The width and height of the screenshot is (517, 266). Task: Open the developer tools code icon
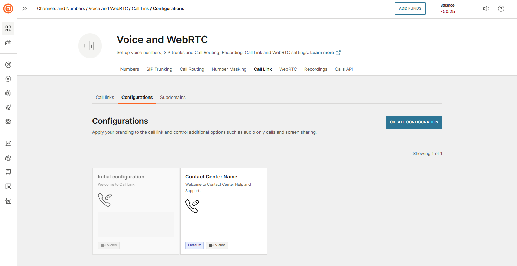pos(8,43)
